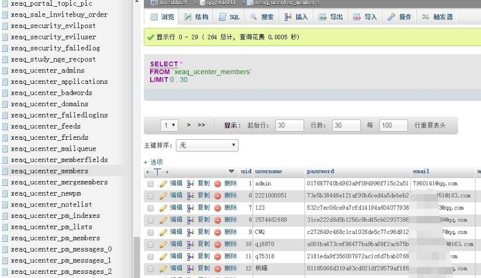Click the red delete icon for CWQ row
The height and width of the screenshot is (278, 481).
217,232
